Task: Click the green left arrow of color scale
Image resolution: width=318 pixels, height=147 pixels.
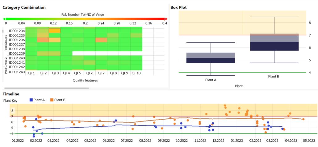Action: [x=4, y=19]
